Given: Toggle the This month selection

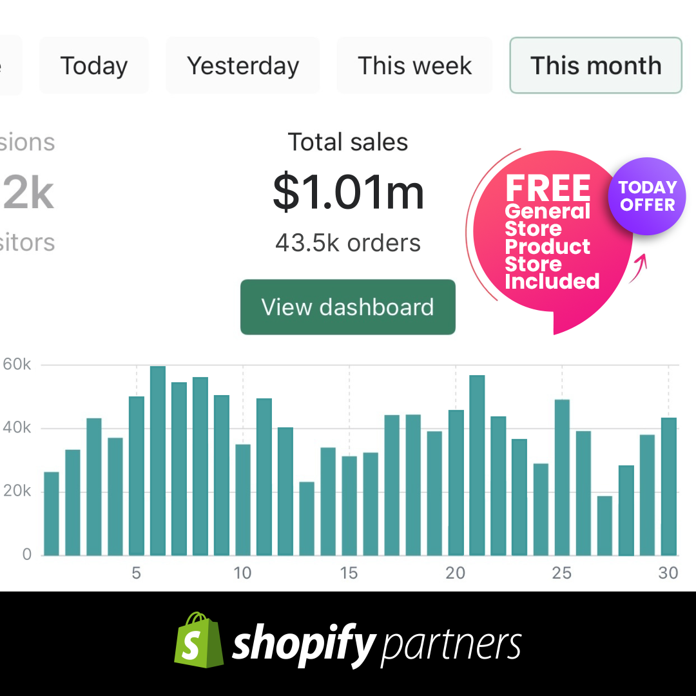Looking at the screenshot, I should coord(595,65).
